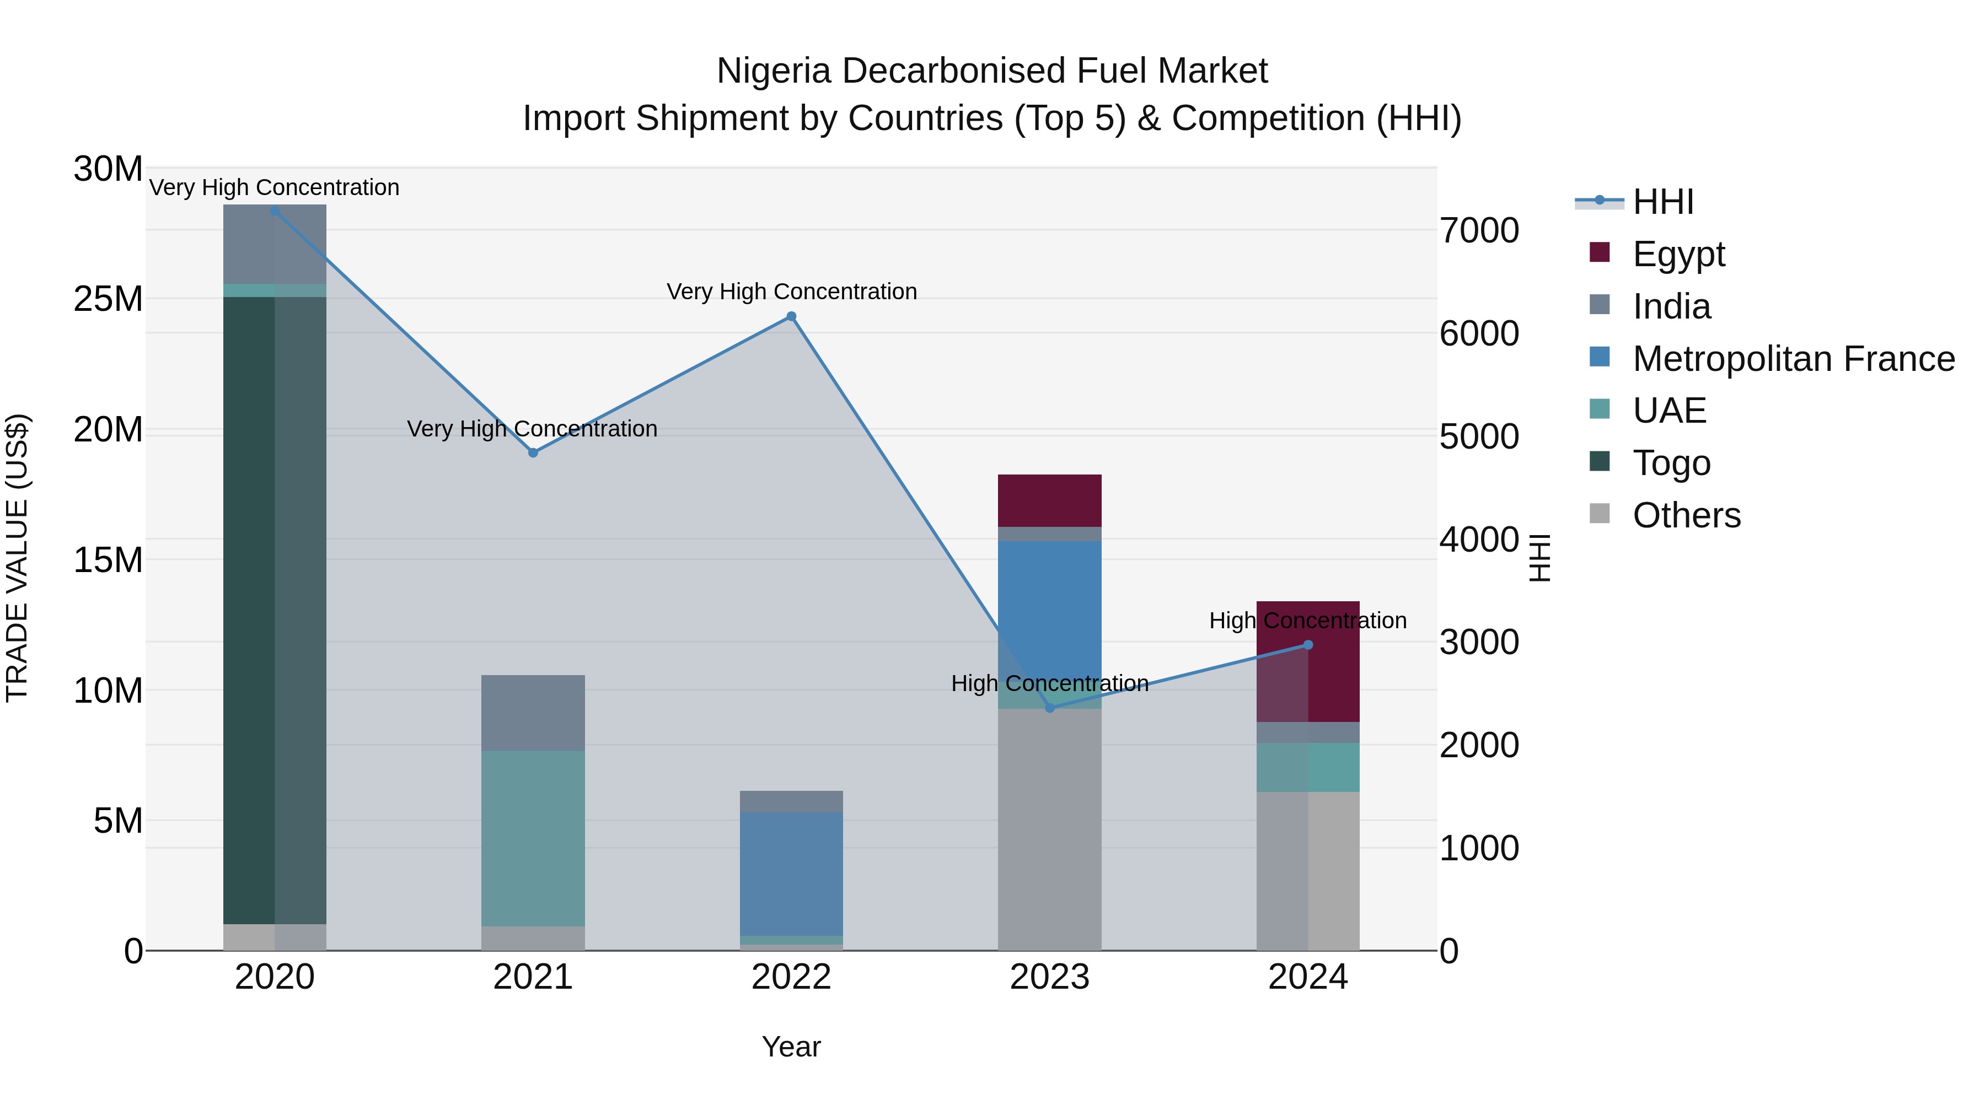Toggle the HHI series in the legend
The height and width of the screenshot is (1116, 1985).
1634,202
